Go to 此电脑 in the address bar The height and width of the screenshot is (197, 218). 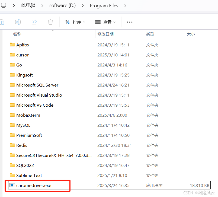tap(28, 6)
